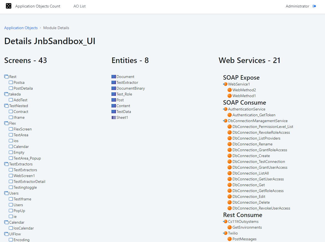The height and width of the screenshot is (242, 325).
Task: Select the table icon next to Document entity
Action: click(x=113, y=76)
